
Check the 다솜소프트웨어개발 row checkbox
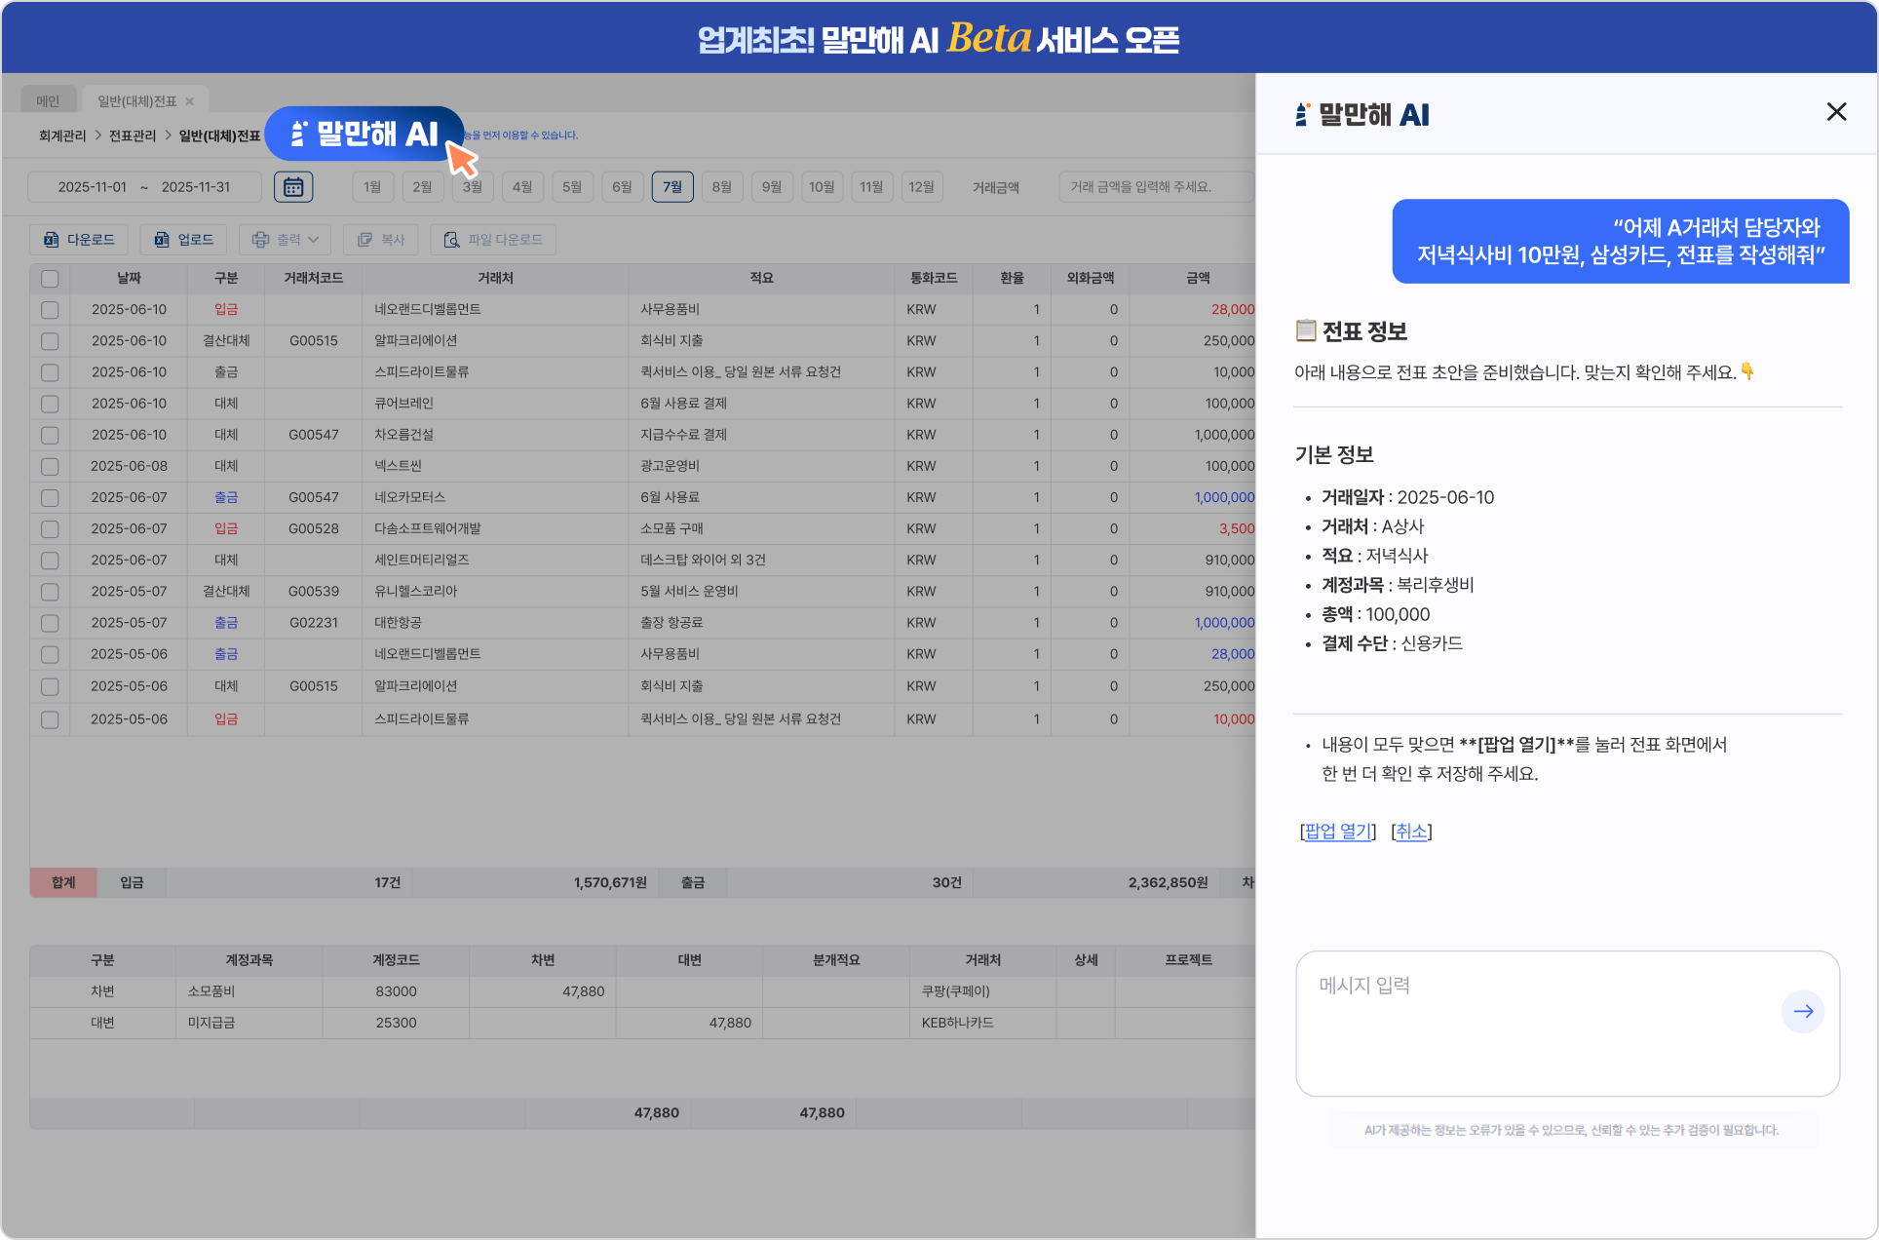point(50,528)
